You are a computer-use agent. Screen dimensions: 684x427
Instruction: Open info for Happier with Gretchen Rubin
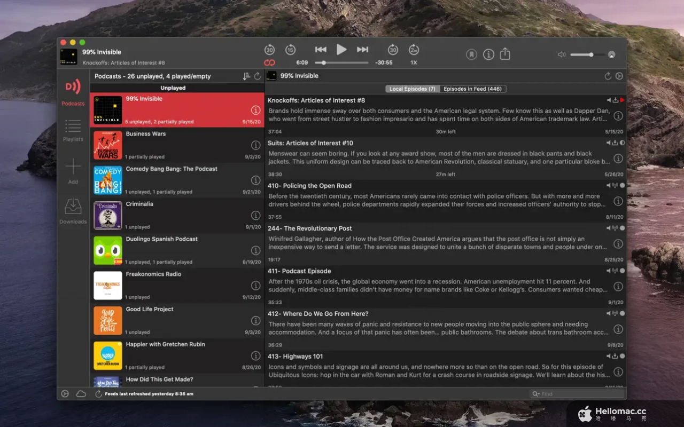(255, 355)
